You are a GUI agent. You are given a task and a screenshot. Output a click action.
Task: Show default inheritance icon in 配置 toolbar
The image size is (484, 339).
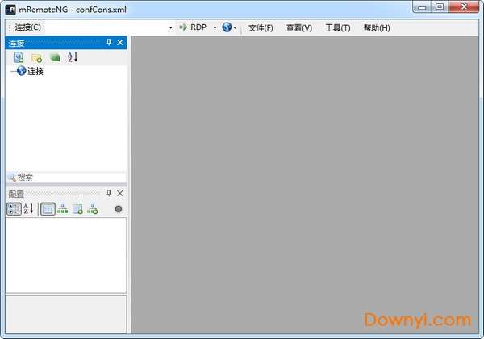click(92, 209)
